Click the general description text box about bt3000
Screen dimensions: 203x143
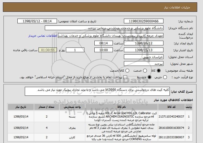[x=97, y=91]
